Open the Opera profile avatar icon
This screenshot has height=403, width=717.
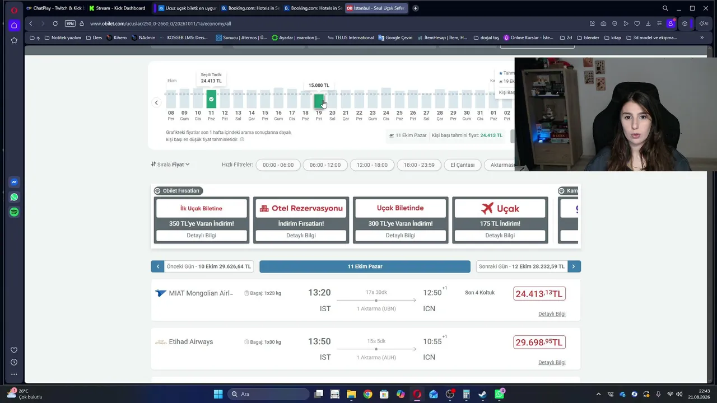671,24
